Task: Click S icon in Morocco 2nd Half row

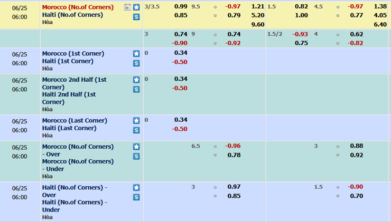Action: coord(136,89)
